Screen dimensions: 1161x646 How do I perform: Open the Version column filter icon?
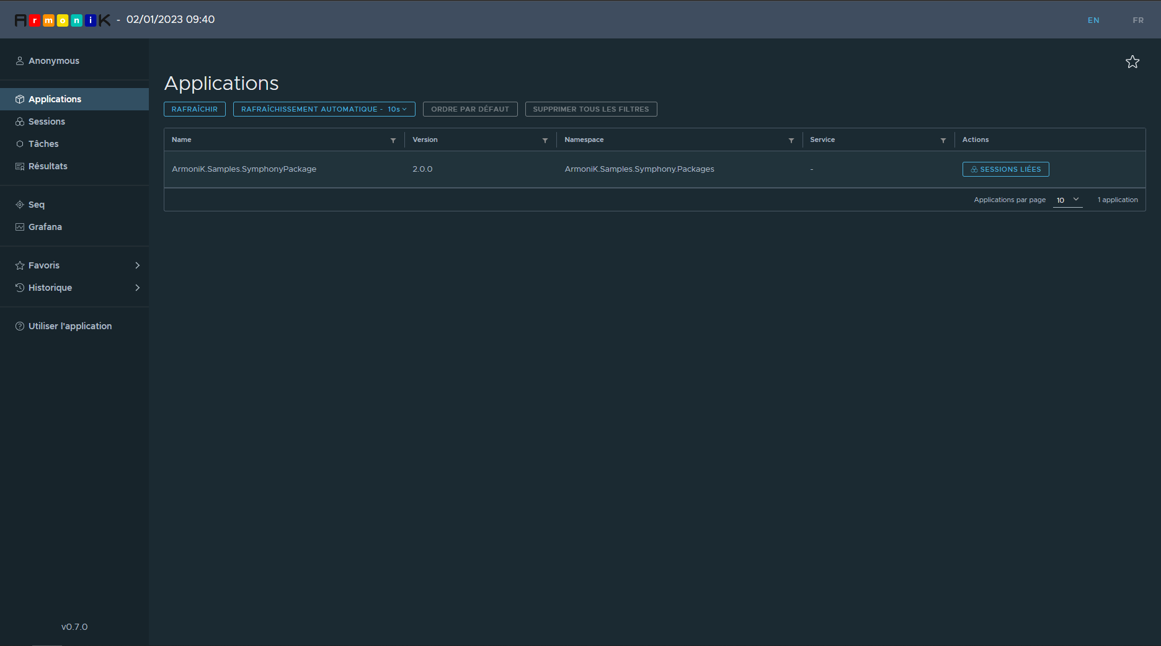pos(545,140)
